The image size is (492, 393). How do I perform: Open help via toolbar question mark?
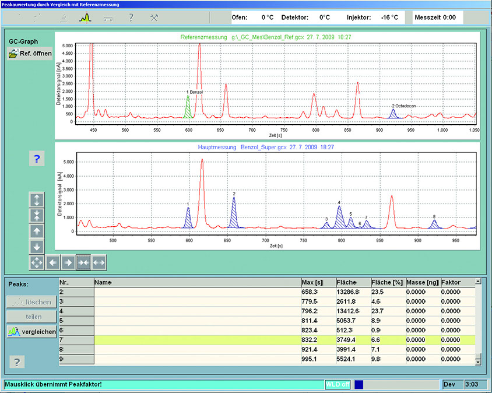[x=131, y=17]
